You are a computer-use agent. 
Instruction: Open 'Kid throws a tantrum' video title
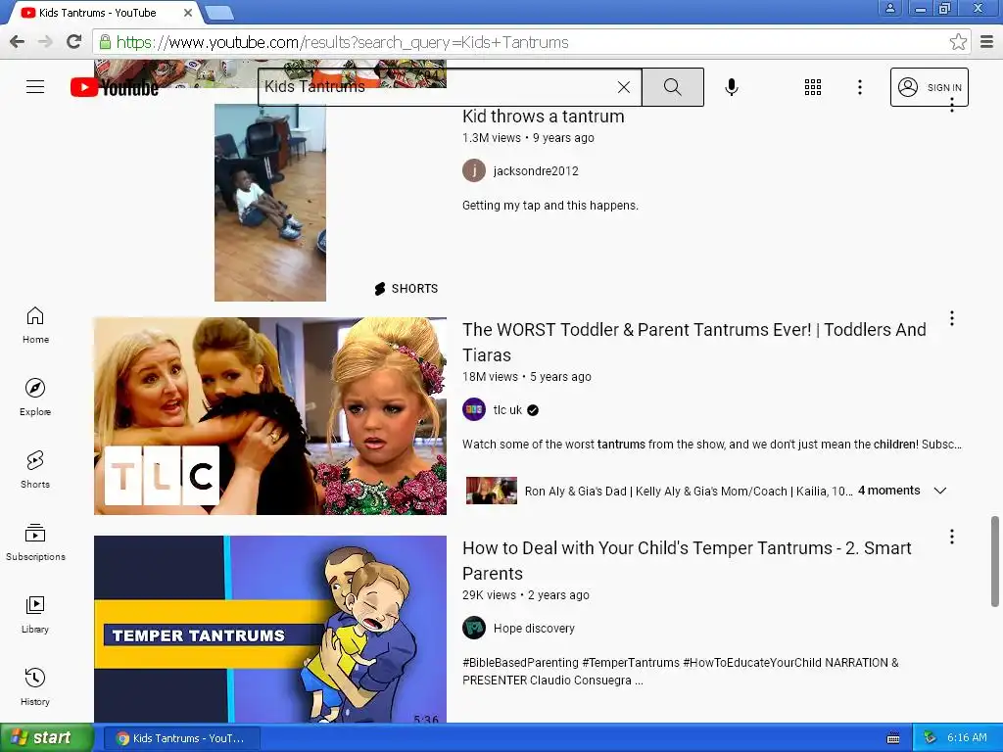click(x=543, y=117)
